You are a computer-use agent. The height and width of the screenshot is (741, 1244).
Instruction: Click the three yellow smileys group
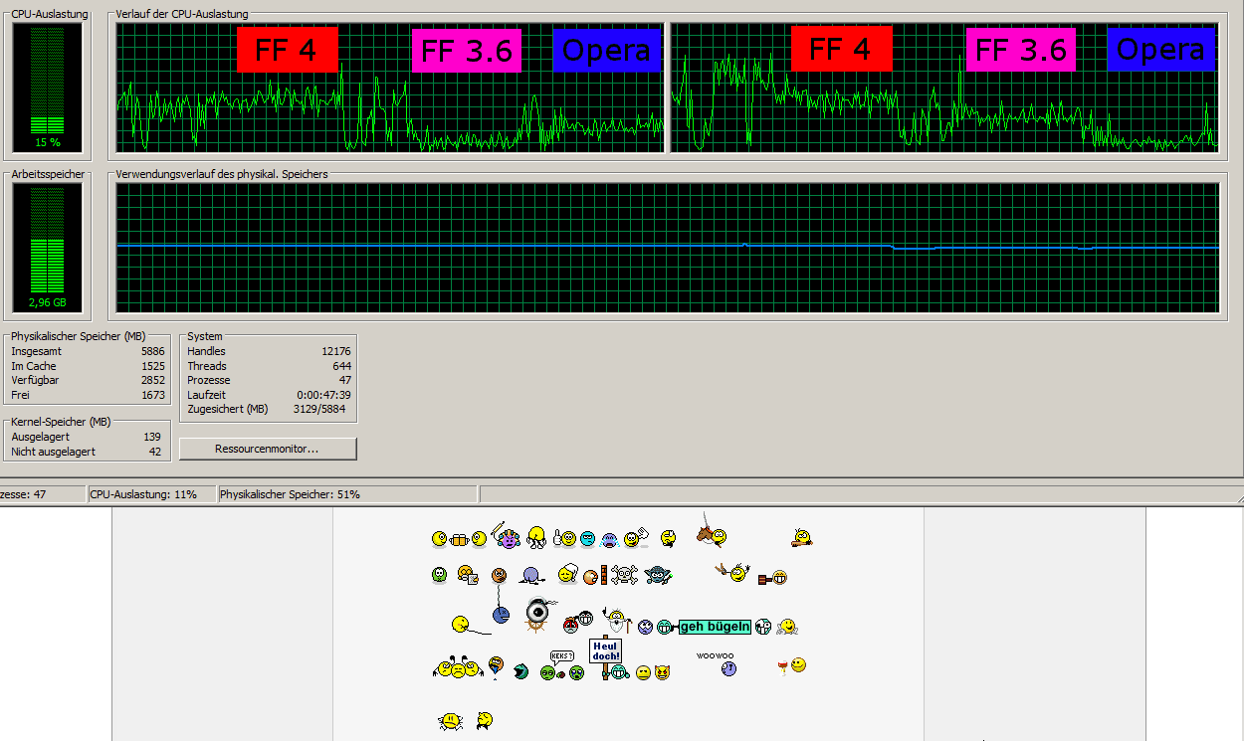(x=458, y=666)
